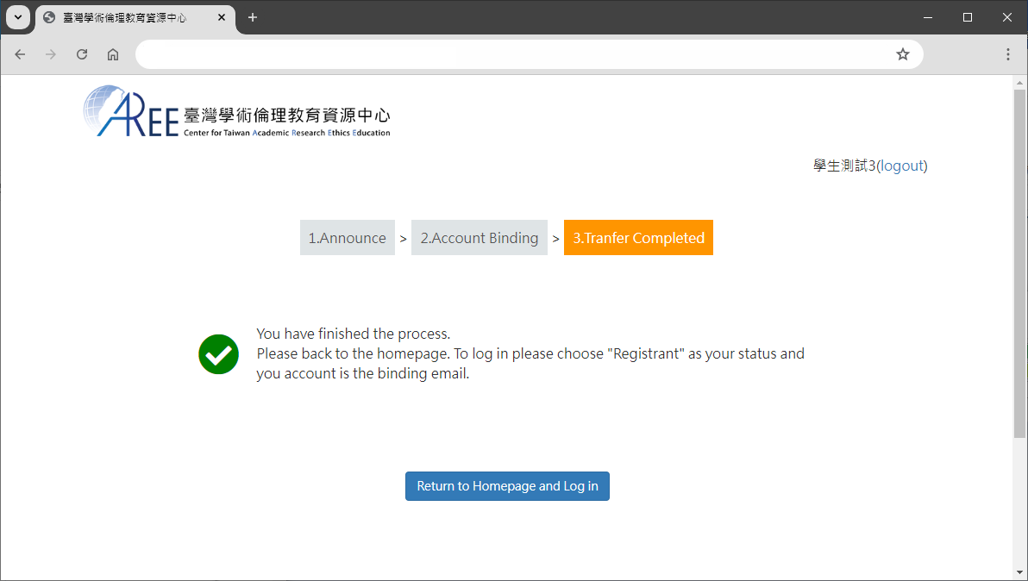Image resolution: width=1028 pixels, height=581 pixels.
Task: Click the text "You have finished the process."
Action: (x=354, y=334)
